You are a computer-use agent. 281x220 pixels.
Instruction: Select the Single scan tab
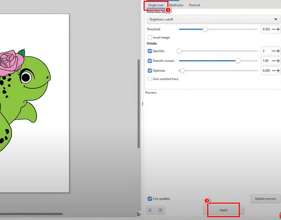click(x=156, y=5)
